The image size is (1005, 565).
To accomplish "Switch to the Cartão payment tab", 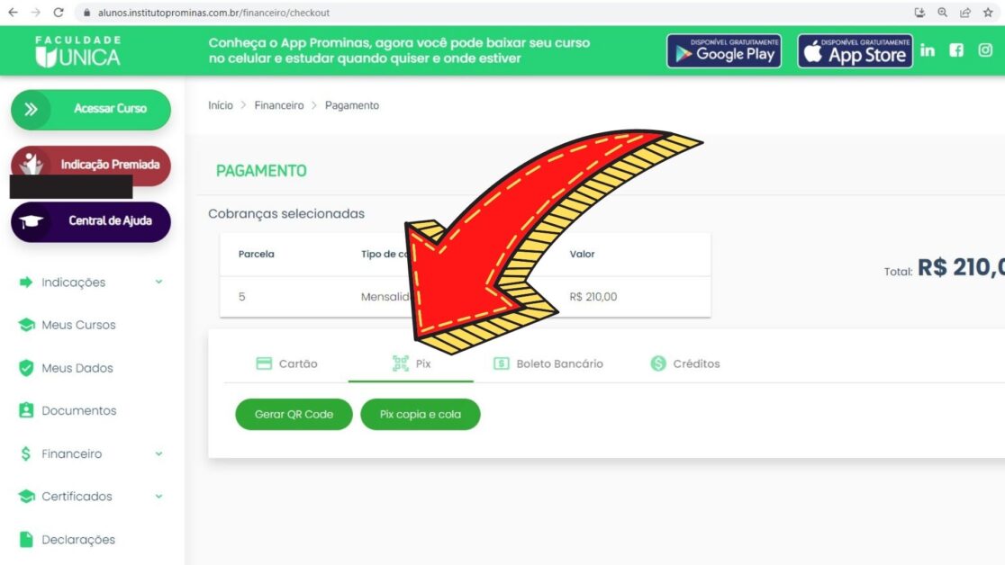I will [286, 363].
